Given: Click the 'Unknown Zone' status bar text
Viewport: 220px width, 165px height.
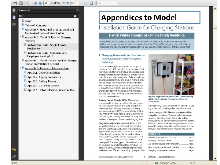Looking at the screenshot, I should coord(167,163).
